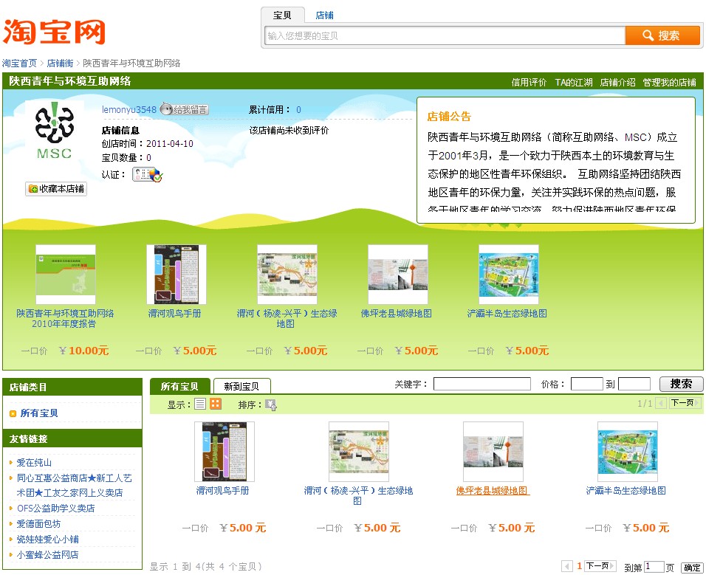
Task: Open featured link 渭河观鸟手册
Action: (175, 313)
